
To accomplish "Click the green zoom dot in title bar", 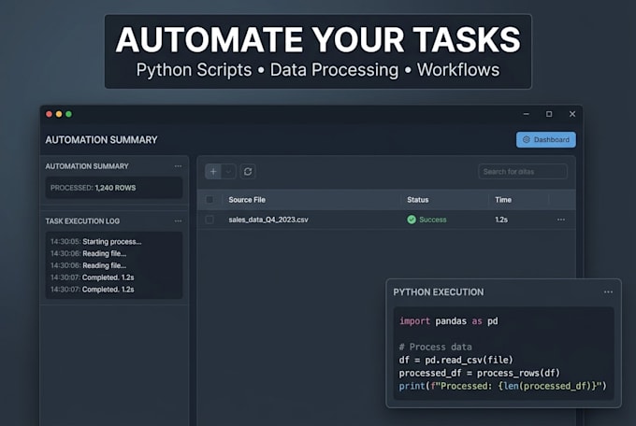I will (68, 114).
